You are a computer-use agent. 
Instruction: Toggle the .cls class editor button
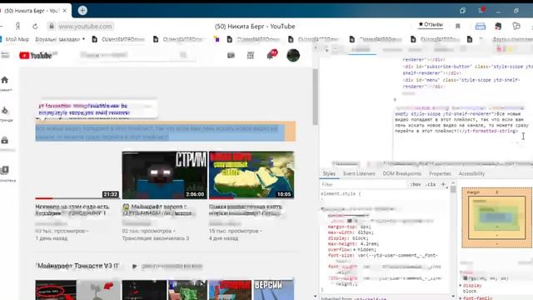tap(431, 184)
